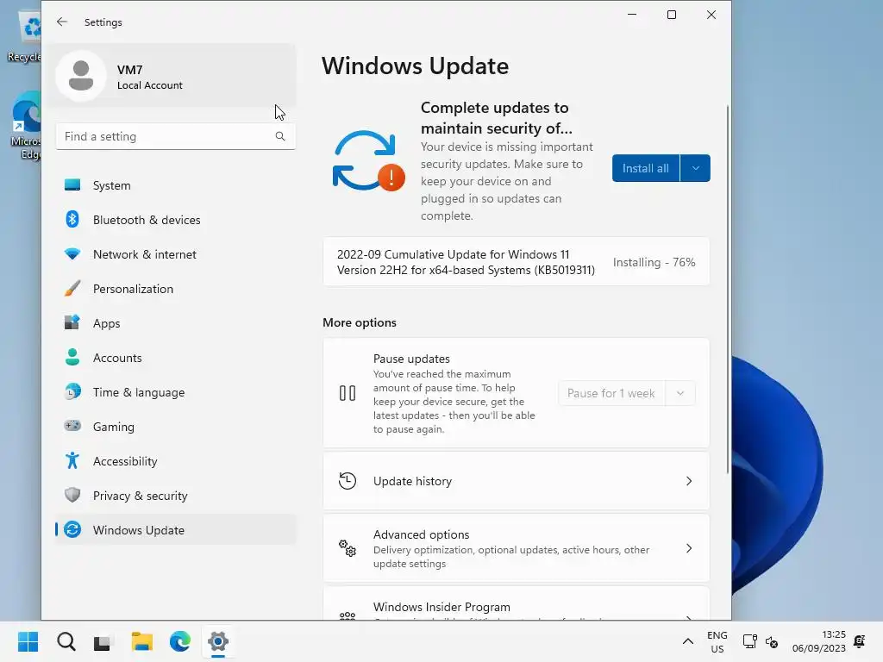Click the Install all button
The width and height of the screenshot is (883, 662).
coord(645,168)
